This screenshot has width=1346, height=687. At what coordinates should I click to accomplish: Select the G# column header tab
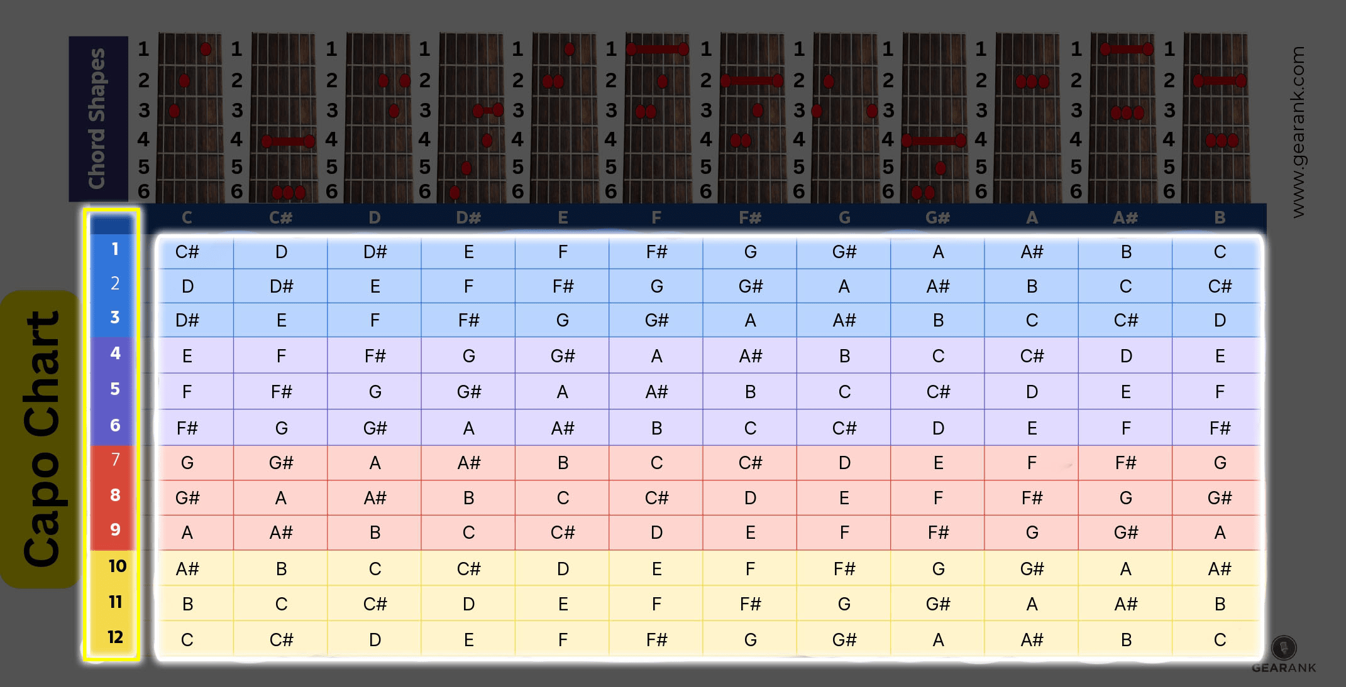[938, 218]
